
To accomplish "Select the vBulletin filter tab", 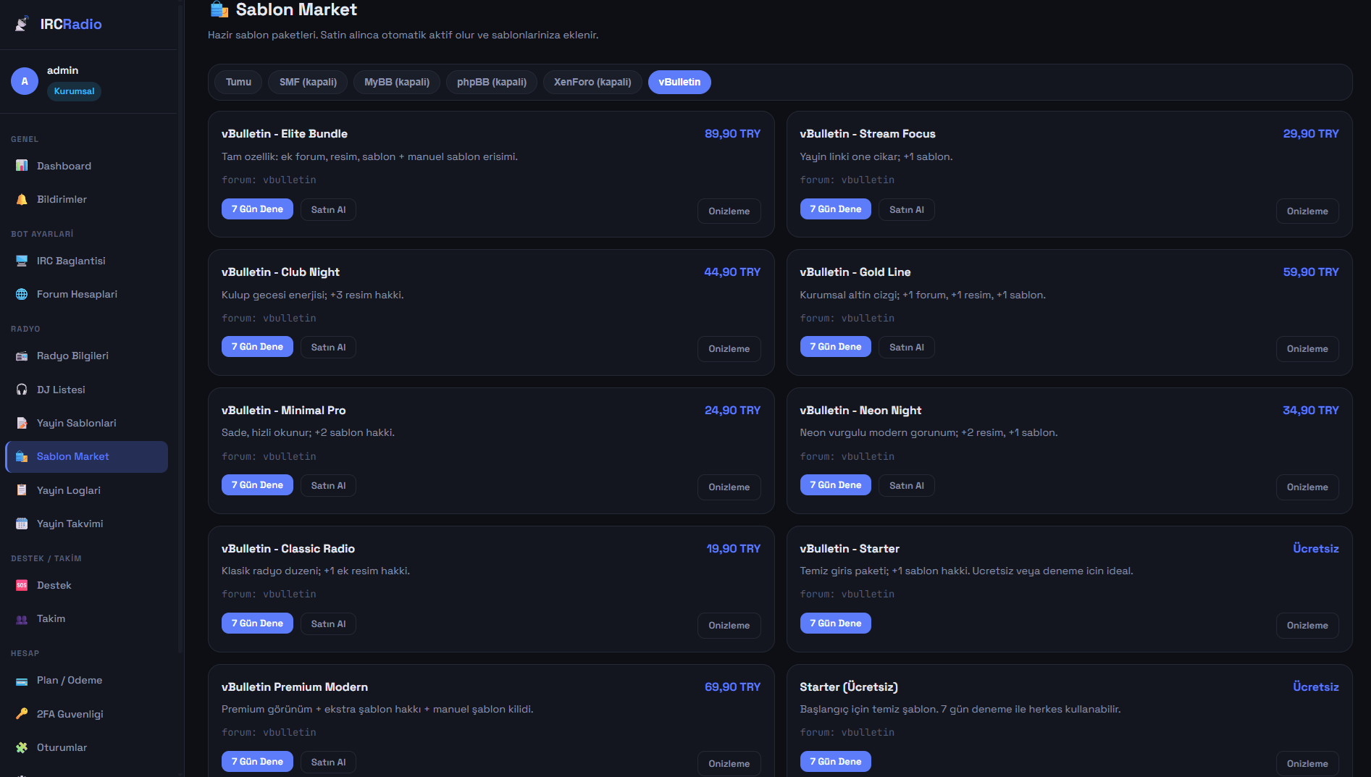I will pyautogui.click(x=679, y=82).
